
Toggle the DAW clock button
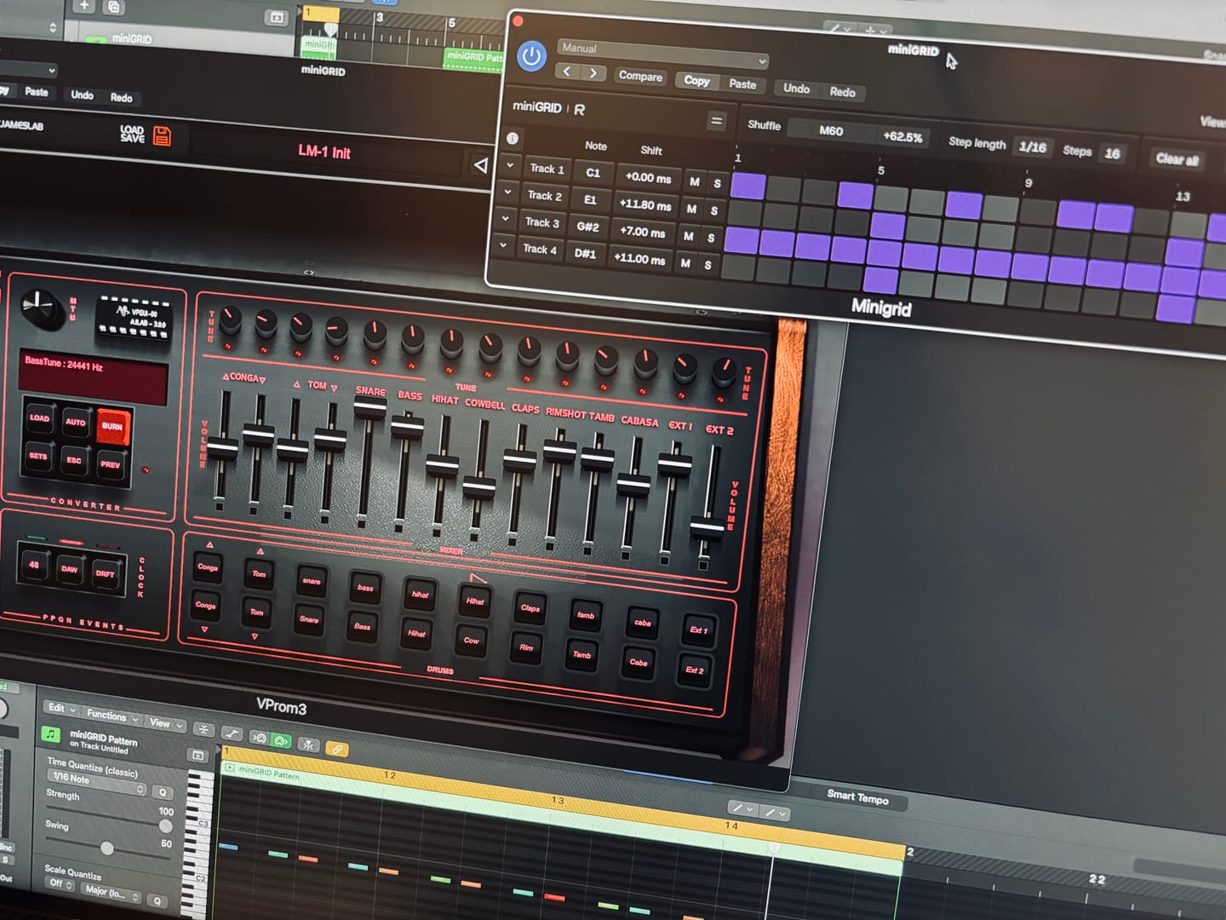pyautogui.click(x=69, y=568)
